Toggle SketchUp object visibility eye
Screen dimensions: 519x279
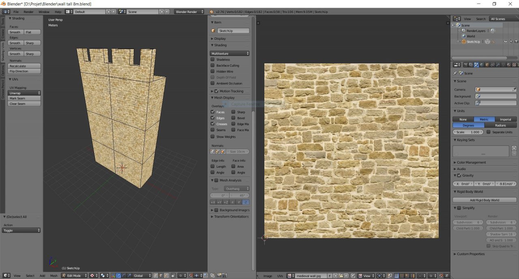[506, 41]
